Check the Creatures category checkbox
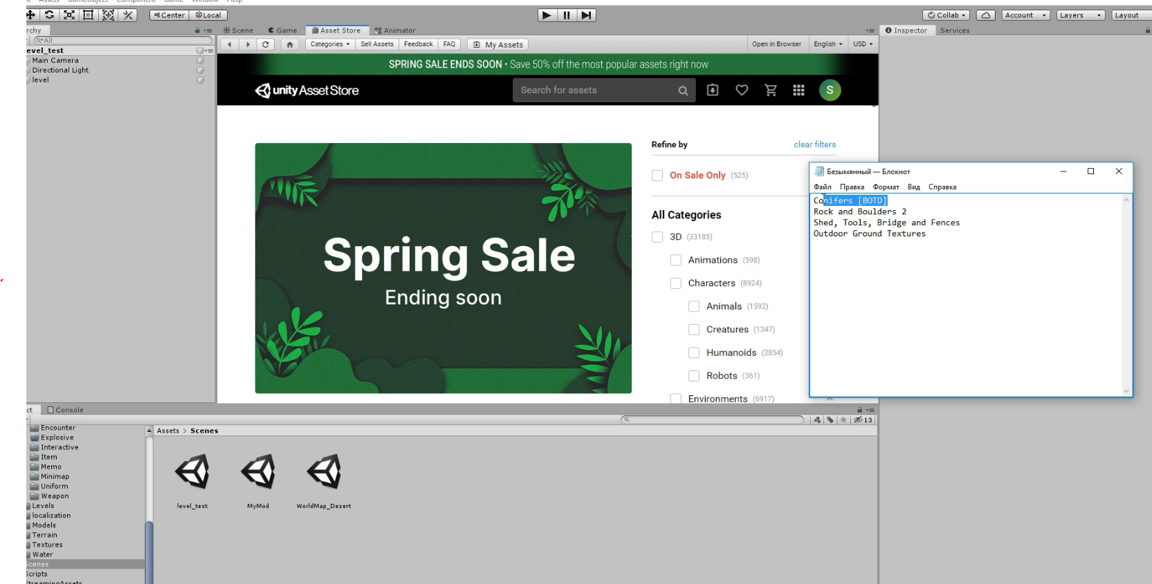The height and width of the screenshot is (584, 1152). click(x=694, y=330)
